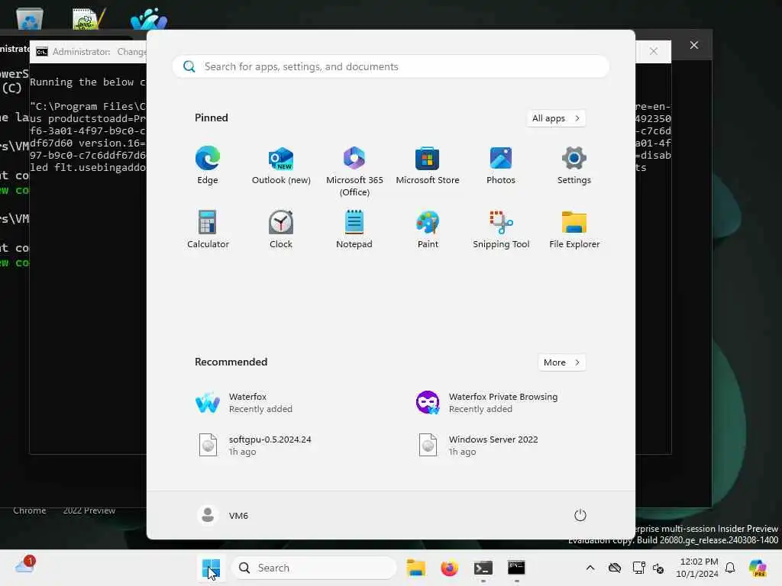Open the Paint app
Viewport: 782px width, 586px height.
coord(428,230)
